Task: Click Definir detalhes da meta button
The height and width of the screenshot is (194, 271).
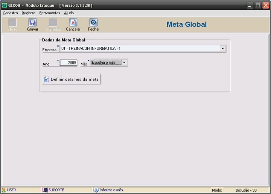Action: point(72,79)
